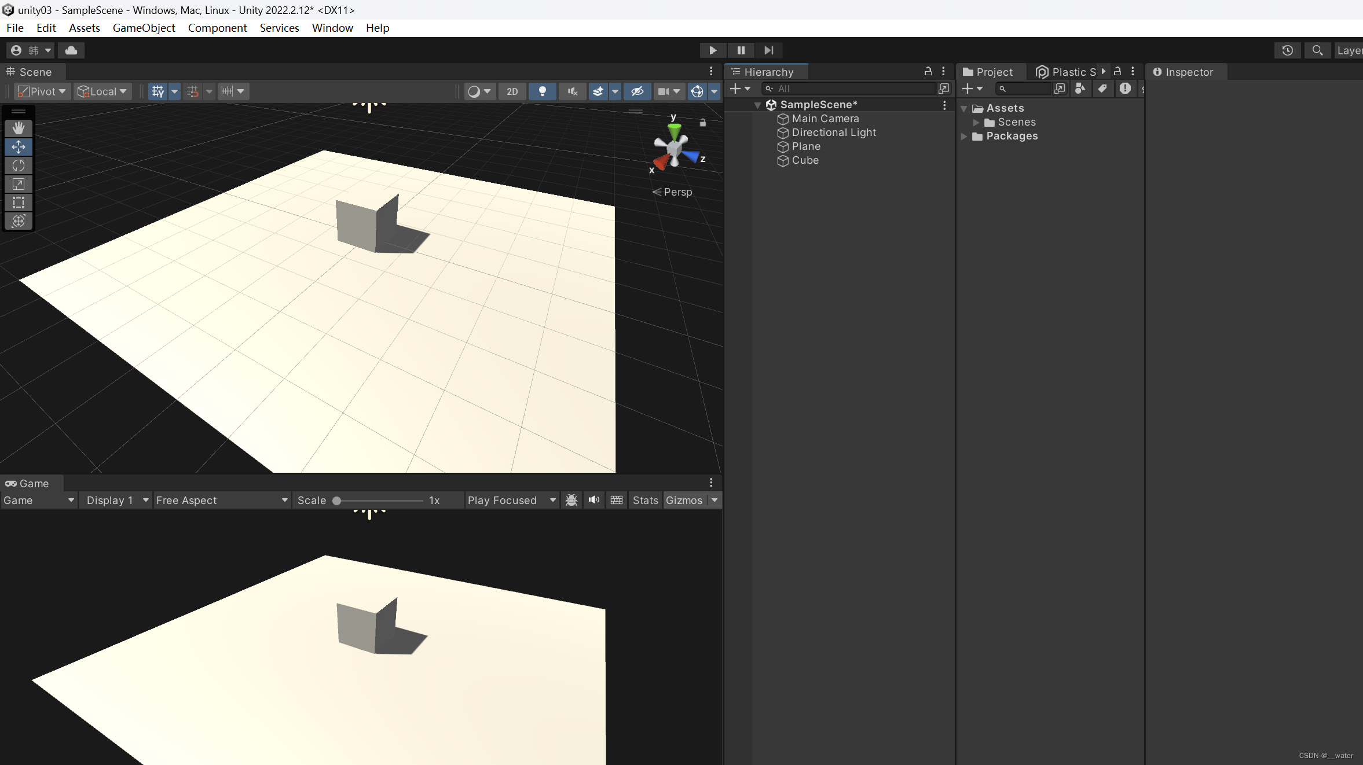
Task: Switch to the Inspector tab
Action: click(x=1185, y=72)
